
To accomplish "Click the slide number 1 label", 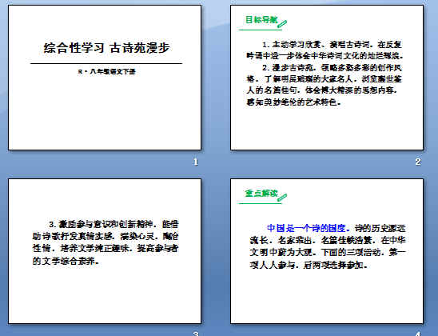I will (x=196, y=162).
